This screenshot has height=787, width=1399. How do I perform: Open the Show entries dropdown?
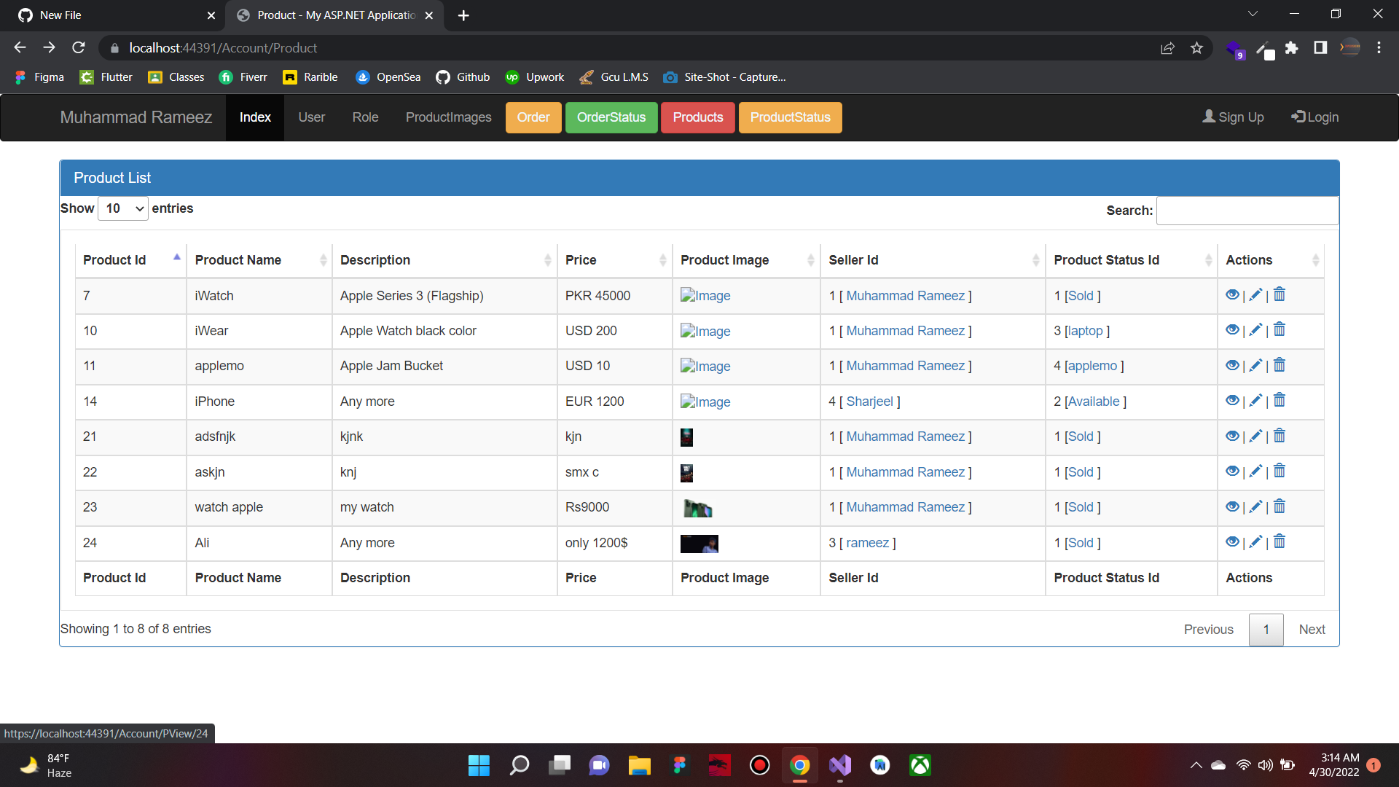click(x=122, y=208)
